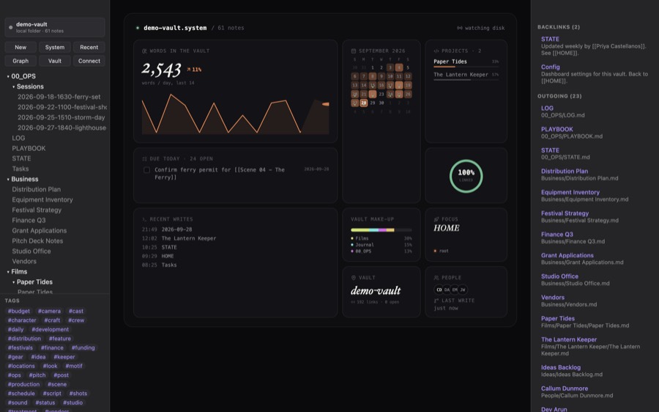Image resolution: width=659 pixels, height=412 pixels.
Task: Click the calendar icon beside September 2026
Action: pyautogui.click(x=354, y=51)
